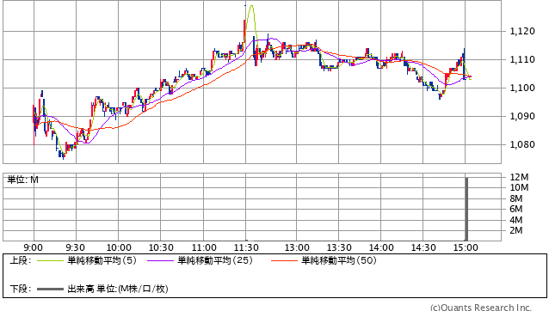Click the 単純移動平均(50) legend text
549x311 pixels.
(x=339, y=260)
